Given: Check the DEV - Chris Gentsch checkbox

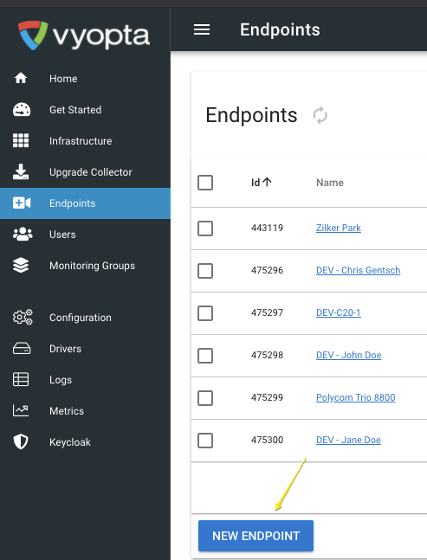Looking at the screenshot, I should 205,271.
